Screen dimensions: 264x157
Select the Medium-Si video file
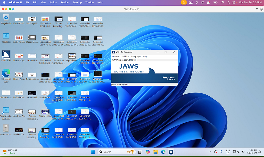[19, 113]
